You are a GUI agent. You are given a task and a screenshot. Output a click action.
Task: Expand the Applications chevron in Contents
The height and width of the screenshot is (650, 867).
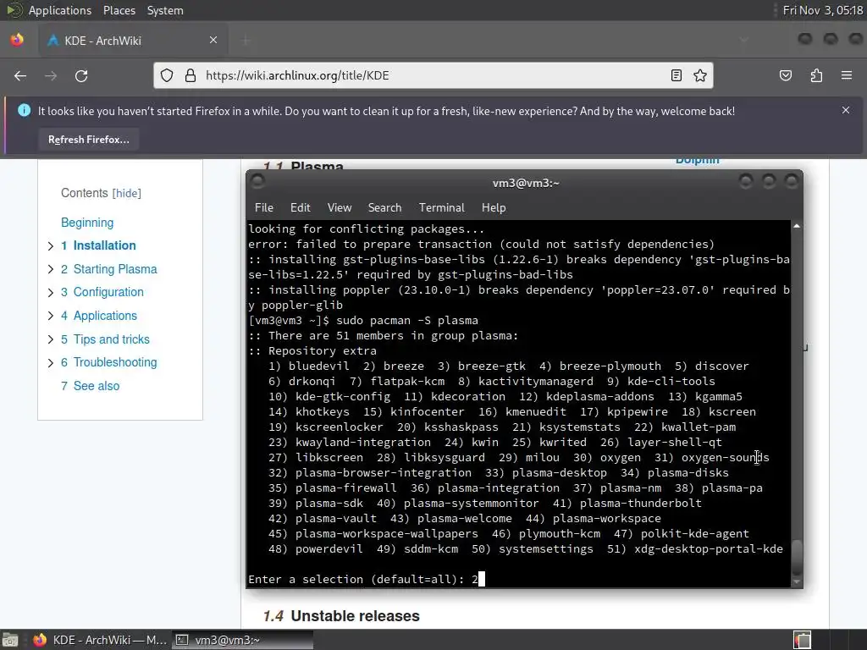(50, 316)
